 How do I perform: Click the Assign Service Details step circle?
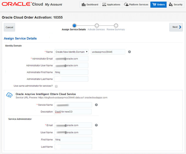tap(74, 26)
